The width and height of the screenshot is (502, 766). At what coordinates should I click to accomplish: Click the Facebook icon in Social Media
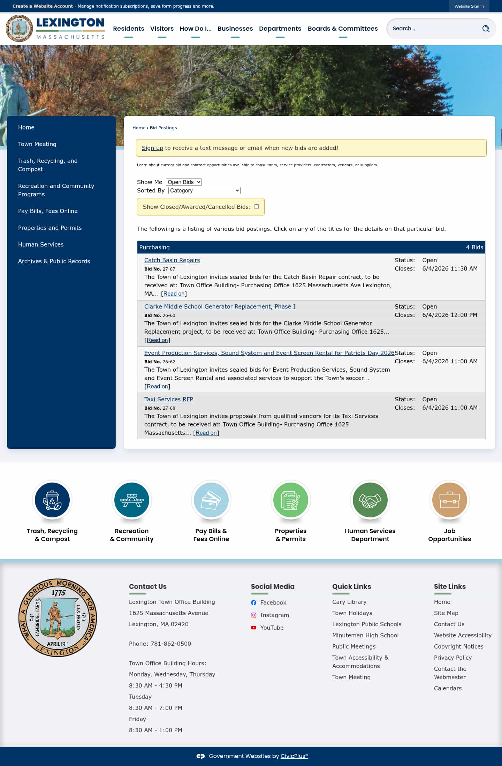tap(253, 602)
